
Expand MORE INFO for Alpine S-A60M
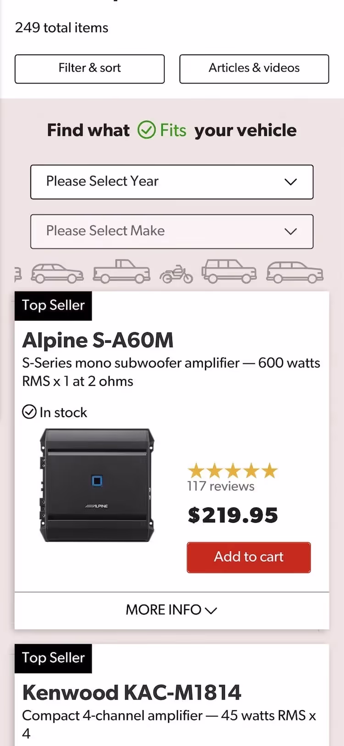172,610
